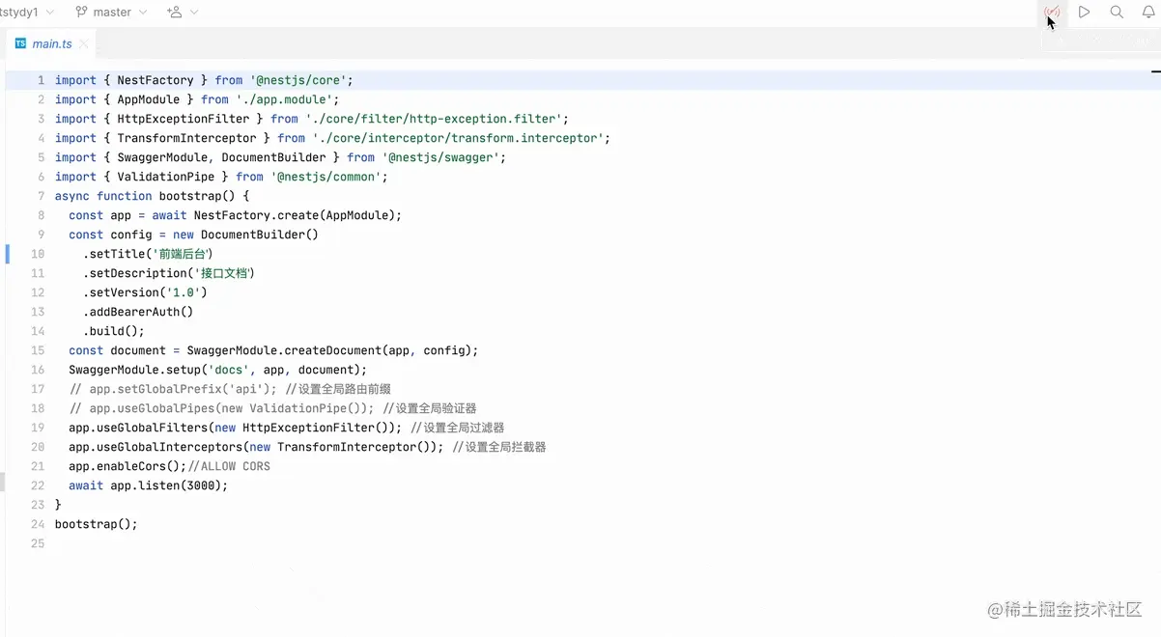
Task: Expand the chevron next to add collaborator
Action: 194,13
